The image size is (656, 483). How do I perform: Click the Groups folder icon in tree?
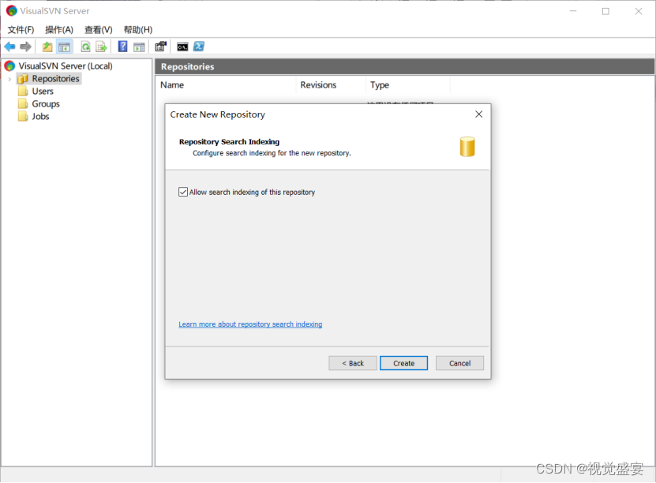(x=23, y=103)
